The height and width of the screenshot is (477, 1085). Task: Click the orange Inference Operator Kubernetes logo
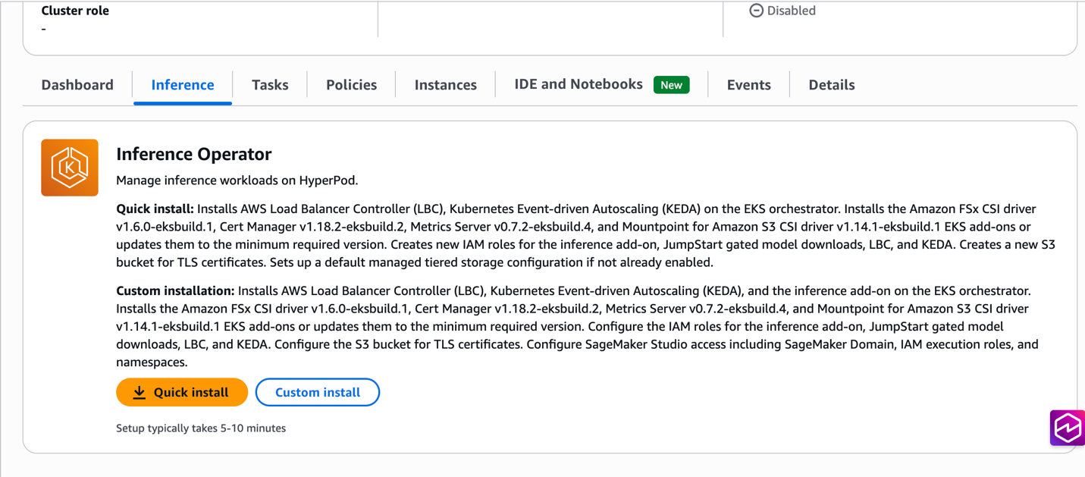pyautogui.click(x=69, y=168)
